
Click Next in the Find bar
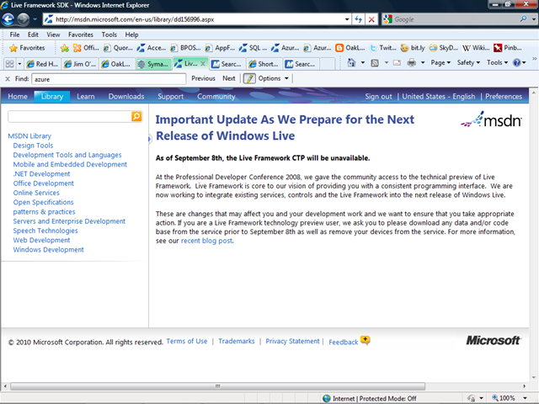pos(229,78)
